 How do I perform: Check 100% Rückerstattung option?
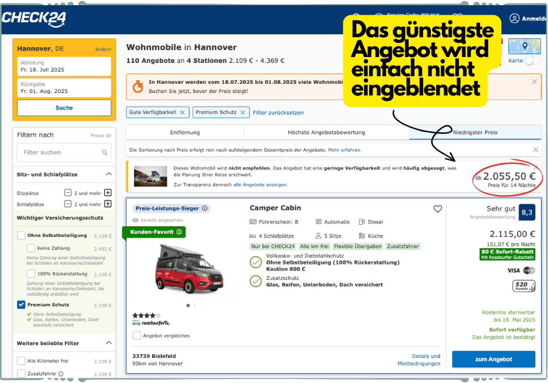tap(31, 274)
